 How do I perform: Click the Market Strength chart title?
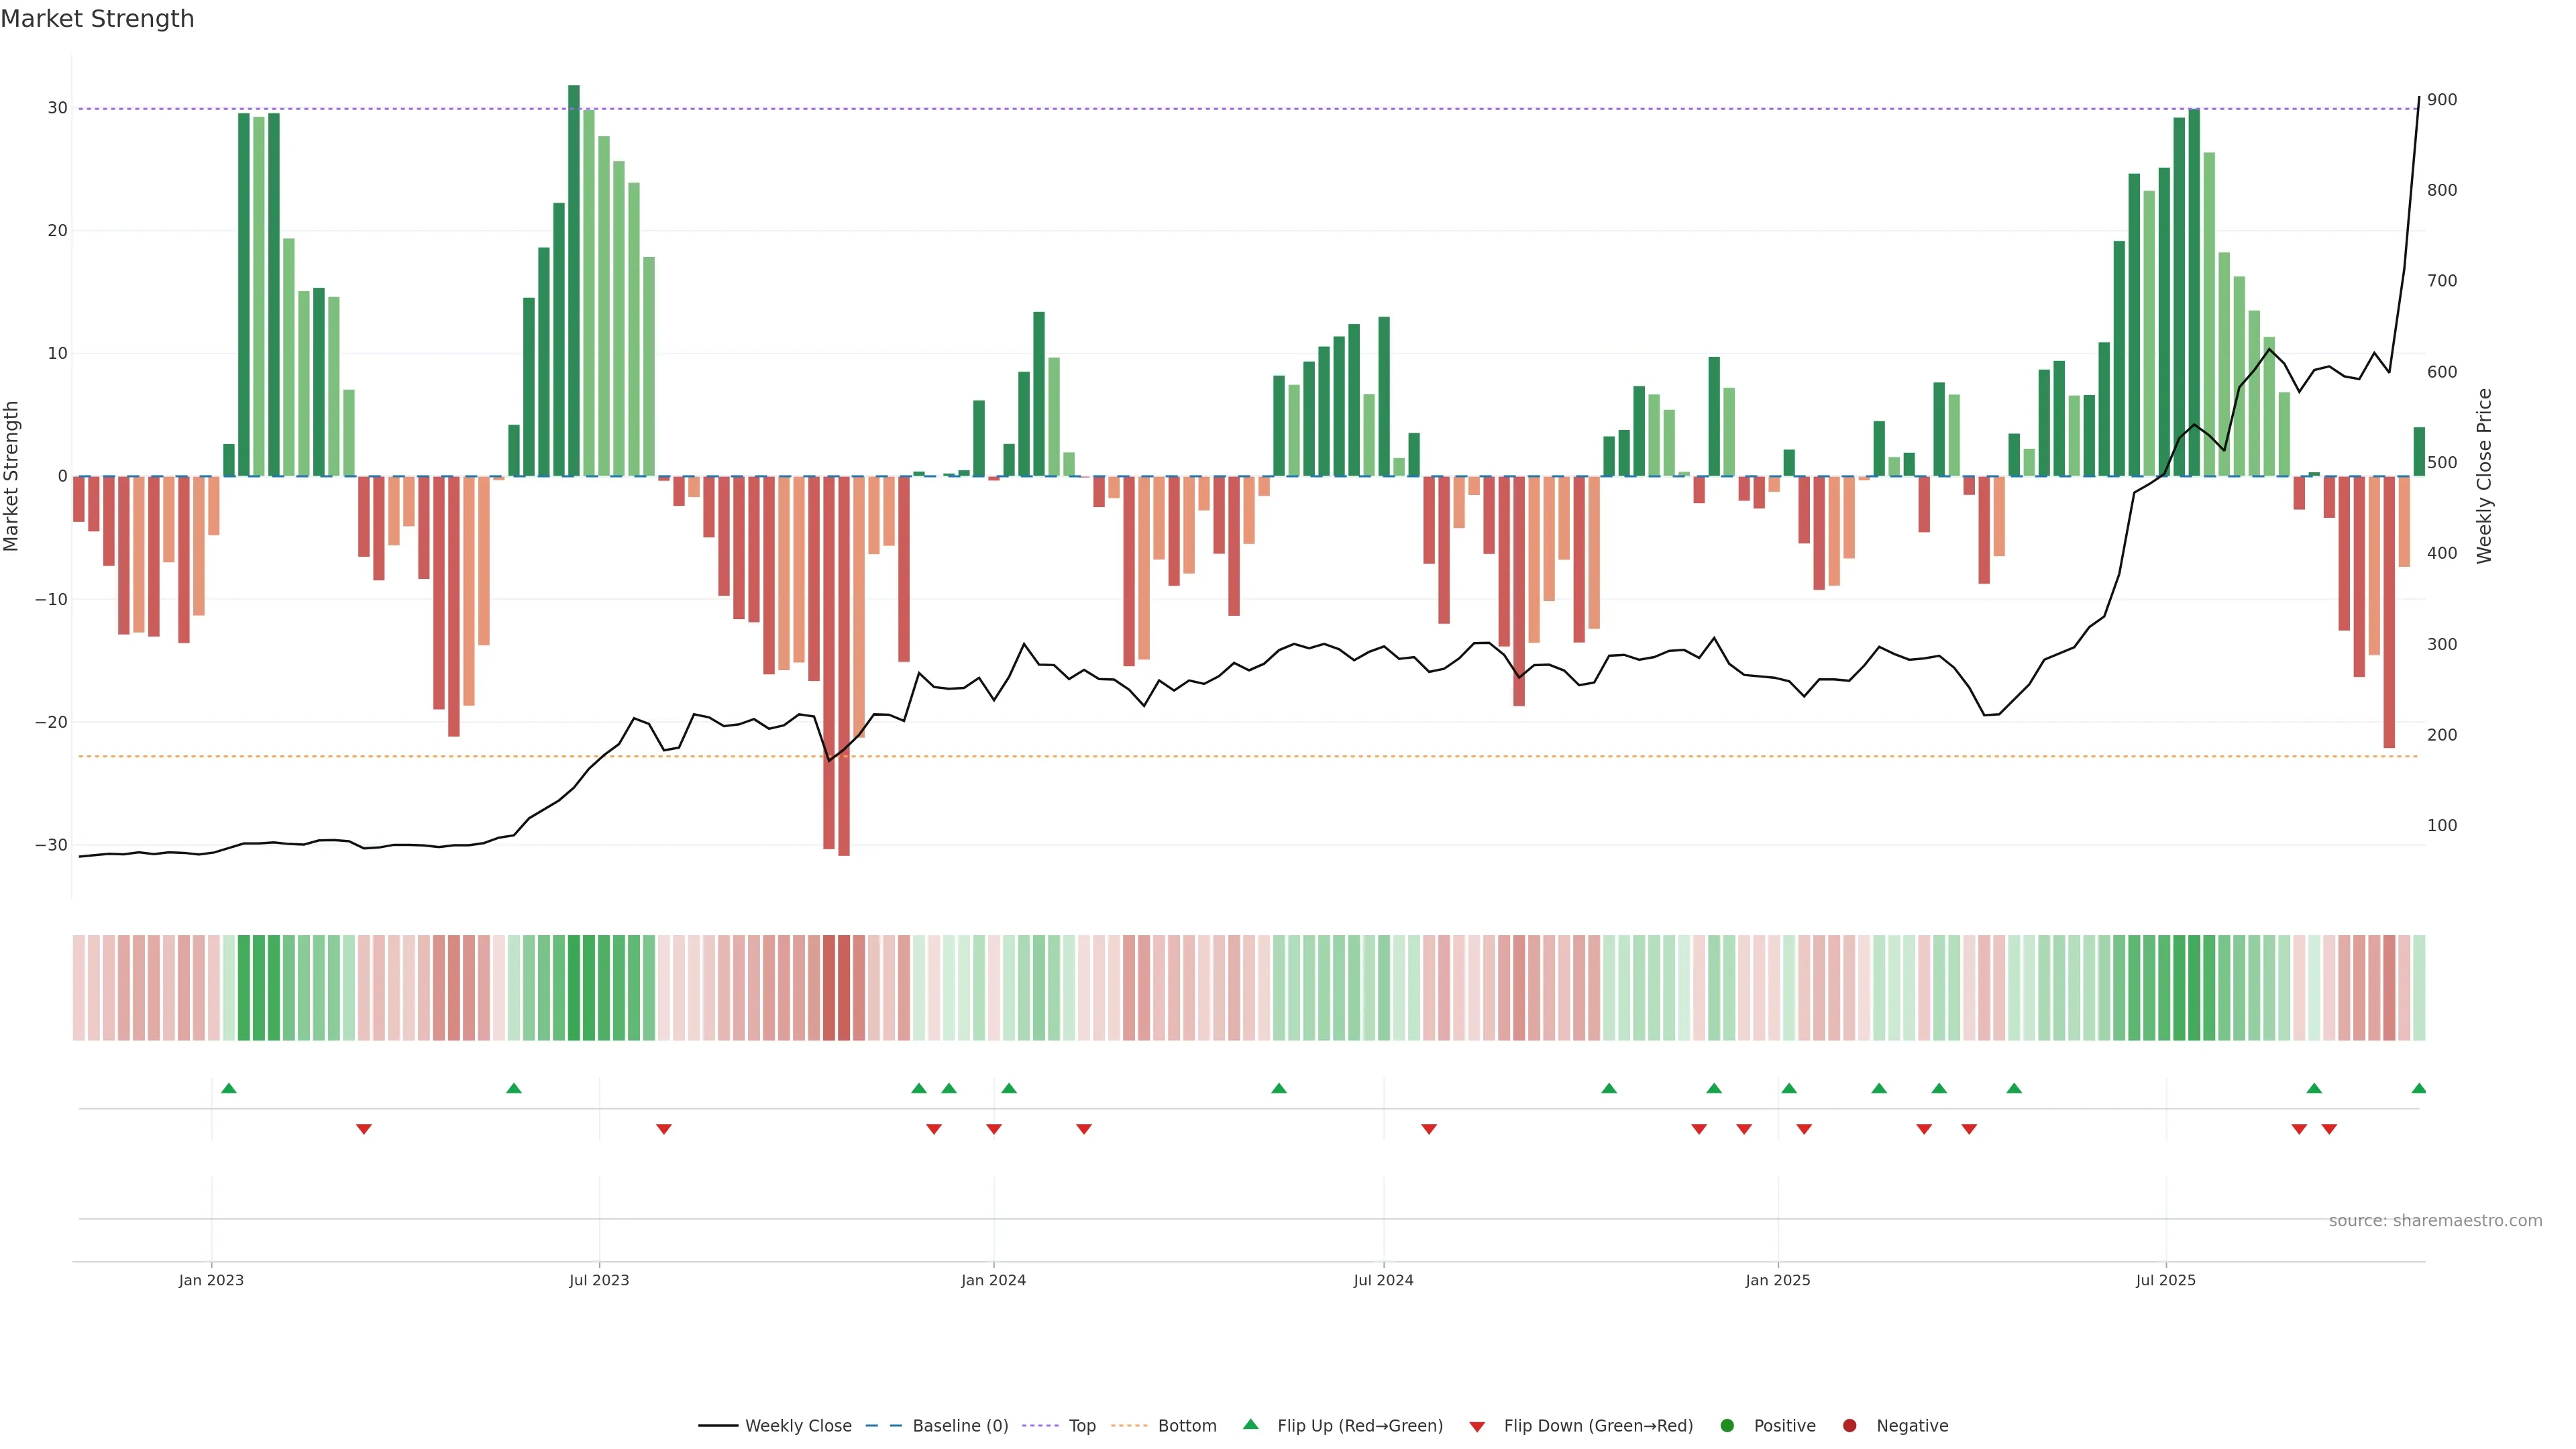pyautogui.click(x=97, y=19)
